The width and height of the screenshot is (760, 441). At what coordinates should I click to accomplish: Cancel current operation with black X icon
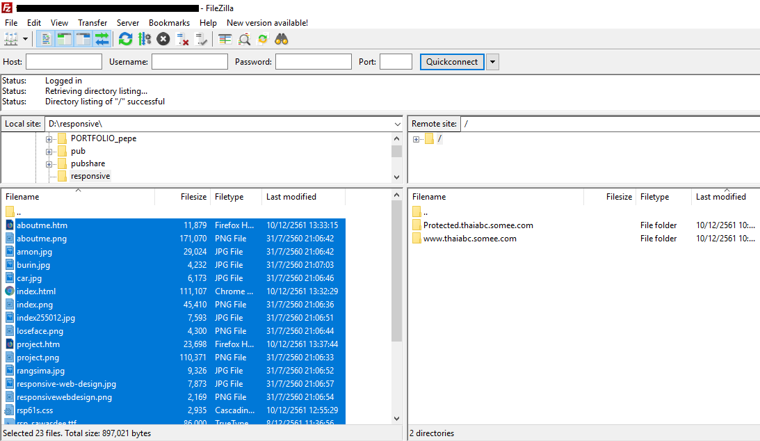[x=163, y=39]
